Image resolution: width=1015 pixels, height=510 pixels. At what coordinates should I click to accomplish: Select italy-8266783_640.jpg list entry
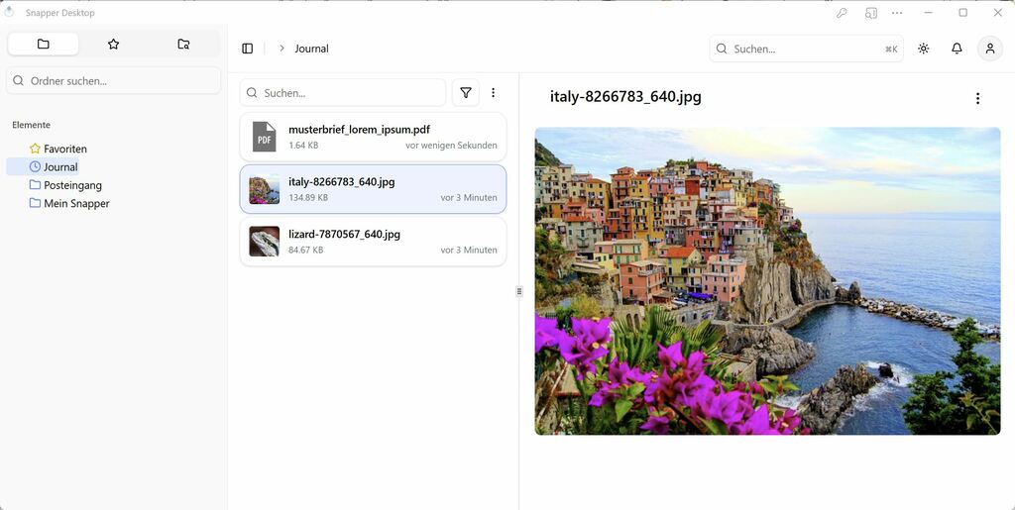[x=373, y=189]
